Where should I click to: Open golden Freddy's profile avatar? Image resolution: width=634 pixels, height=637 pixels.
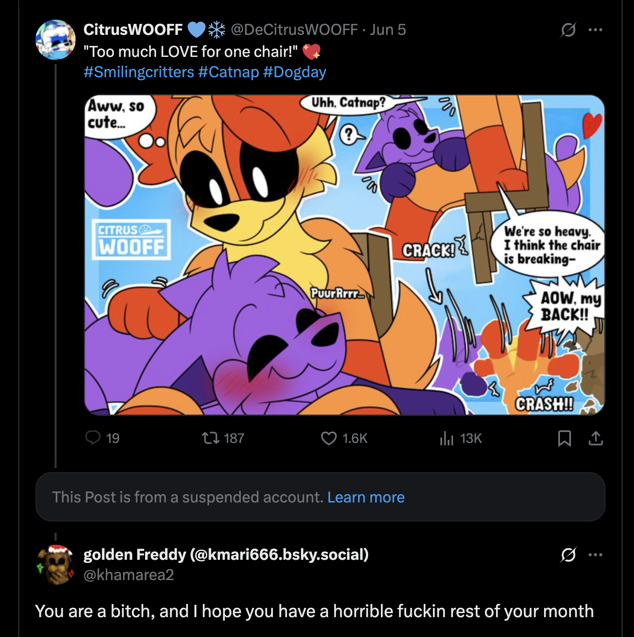pyautogui.click(x=56, y=565)
